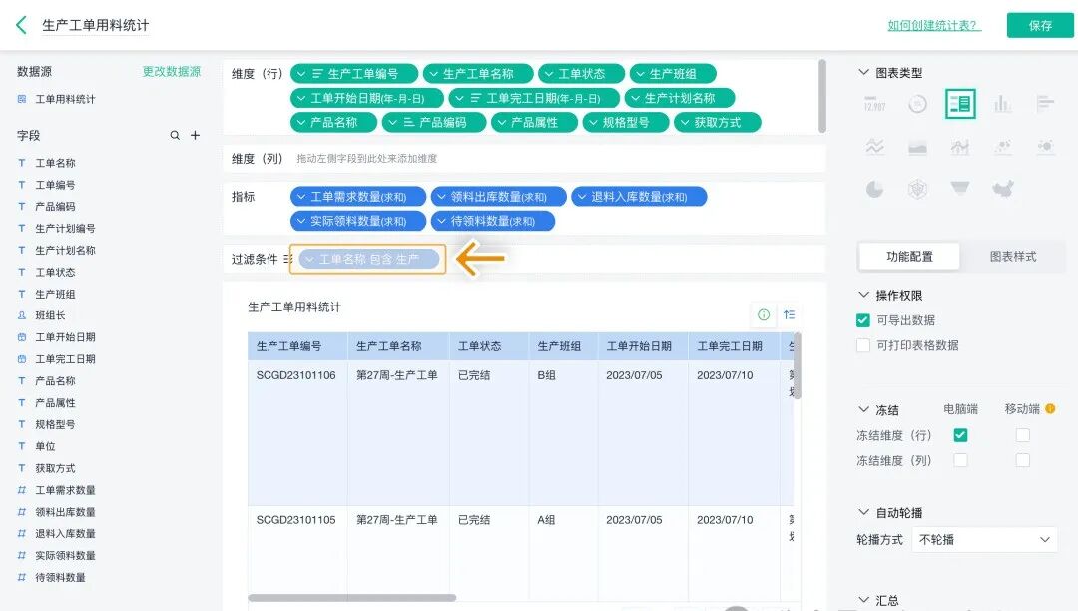Click the calendar icon of 工单开始日期
This screenshot has height=611, width=1078.
coord(22,337)
